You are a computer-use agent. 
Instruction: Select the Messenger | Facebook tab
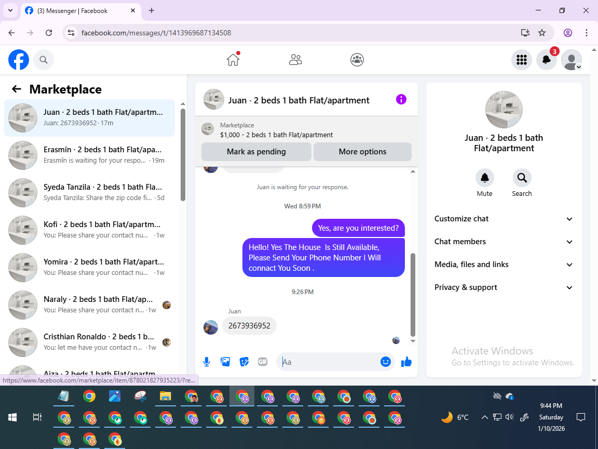(x=80, y=11)
